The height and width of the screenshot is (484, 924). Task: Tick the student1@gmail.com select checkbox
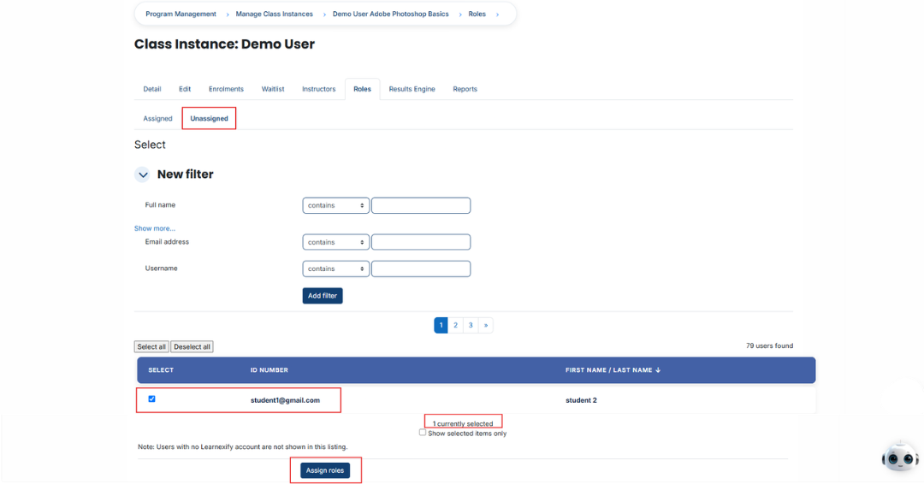152,399
